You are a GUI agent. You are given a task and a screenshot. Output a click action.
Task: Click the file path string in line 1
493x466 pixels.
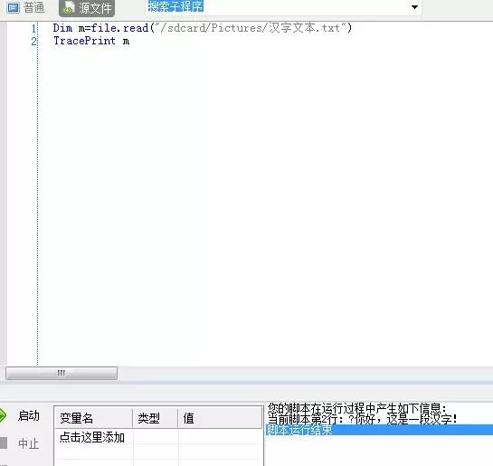point(250,28)
